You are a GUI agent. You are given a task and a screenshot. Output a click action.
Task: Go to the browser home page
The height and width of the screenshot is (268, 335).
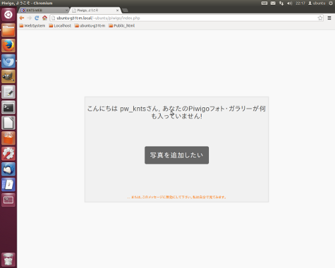coord(45,18)
